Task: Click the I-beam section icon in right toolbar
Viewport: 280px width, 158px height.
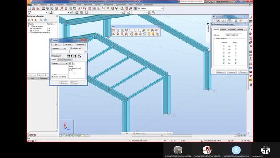Action: tap(251, 38)
